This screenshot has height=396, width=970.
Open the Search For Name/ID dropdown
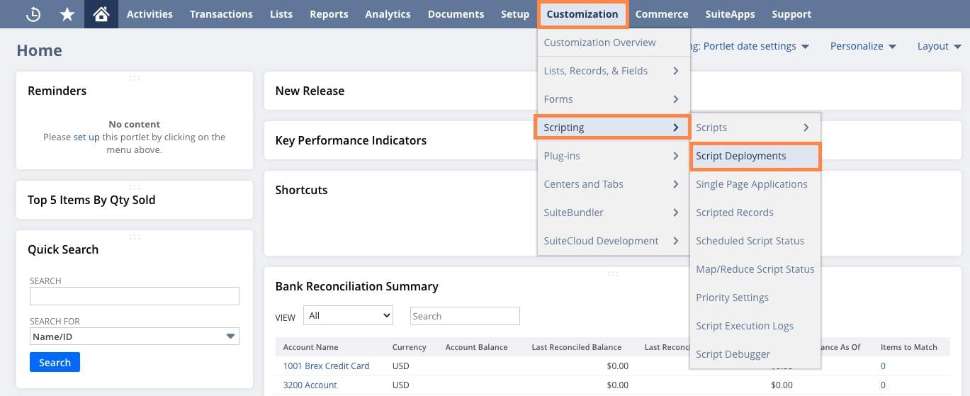(134, 336)
